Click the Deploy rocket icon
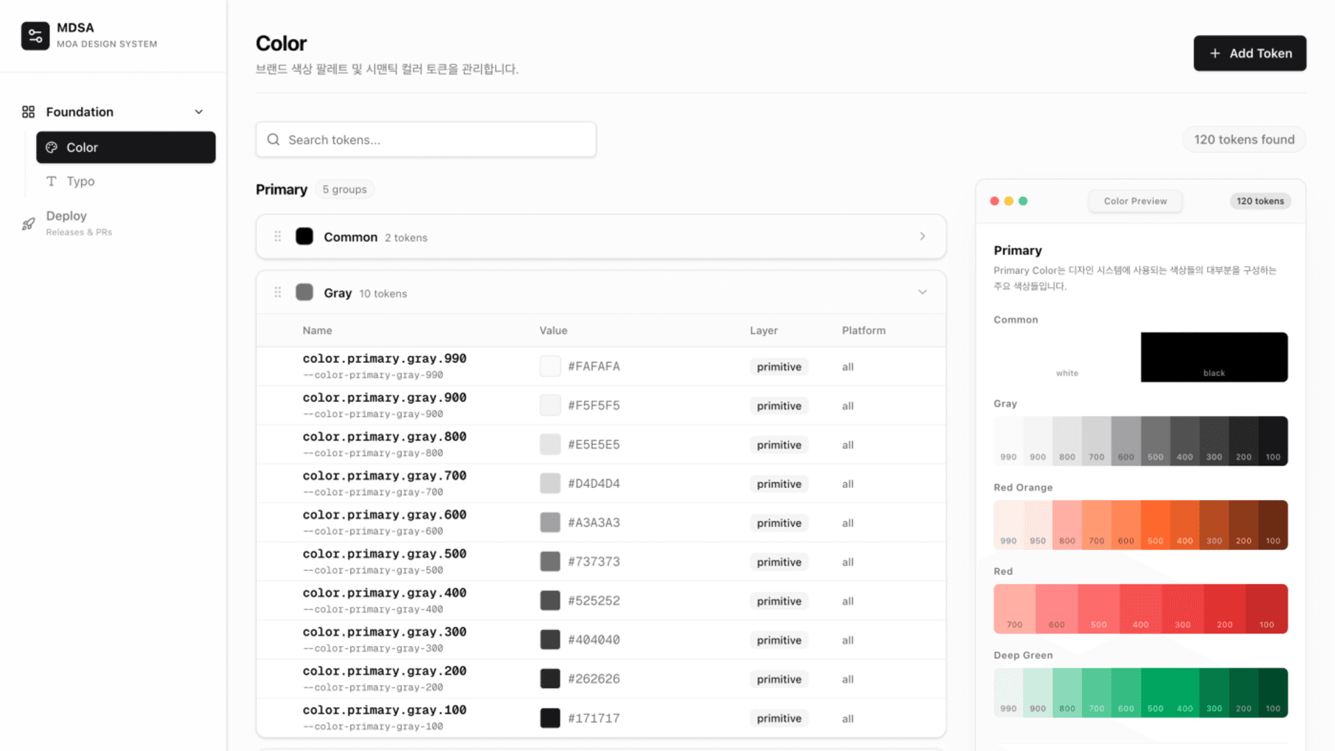 (29, 224)
